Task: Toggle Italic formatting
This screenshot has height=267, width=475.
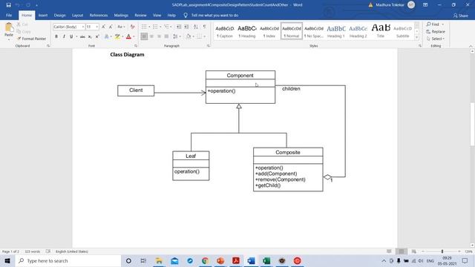Action: click(x=64, y=36)
